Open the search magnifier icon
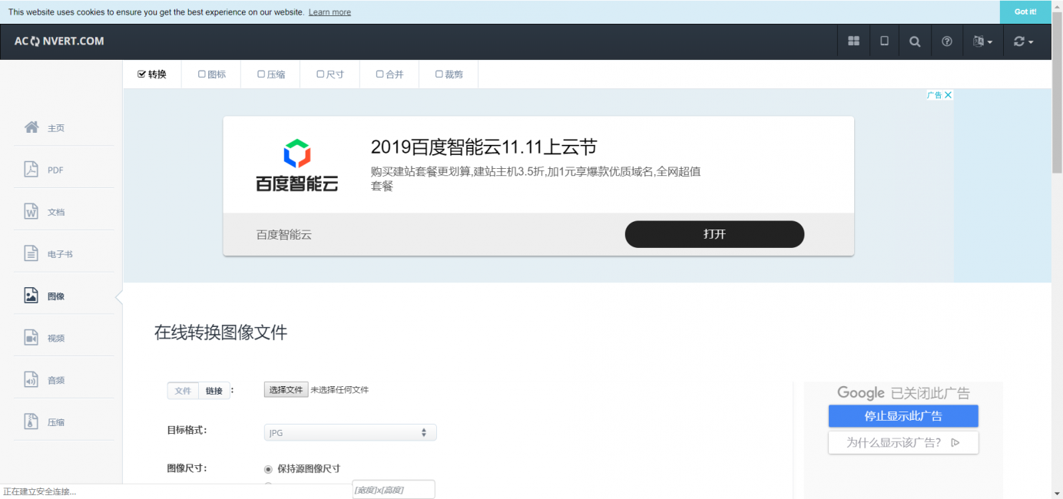Screen dimensions: 1063x499 tap(915, 41)
